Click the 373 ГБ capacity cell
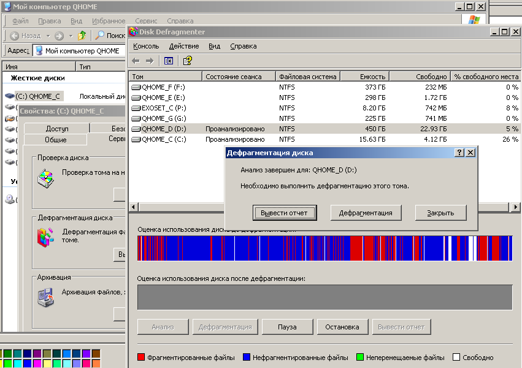This screenshot has width=522, height=368. pos(375,87)
